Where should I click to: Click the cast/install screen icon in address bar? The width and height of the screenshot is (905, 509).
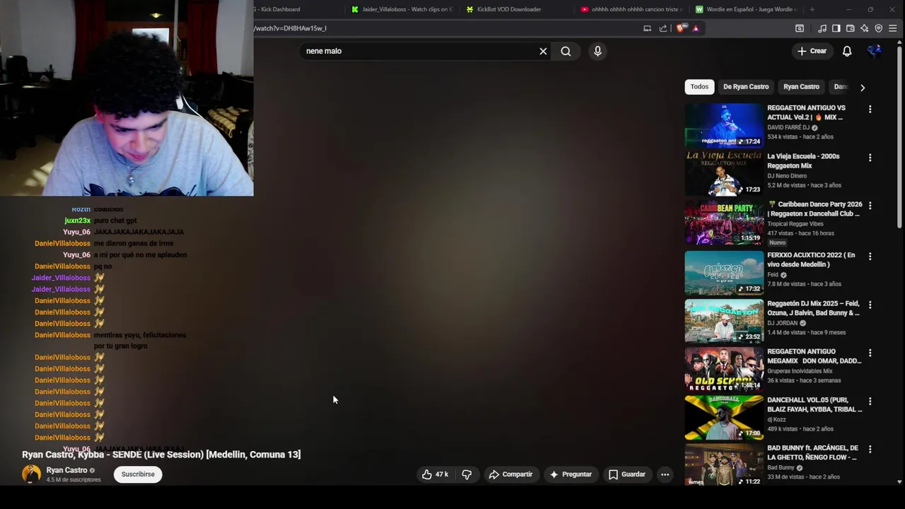point(647,28)
